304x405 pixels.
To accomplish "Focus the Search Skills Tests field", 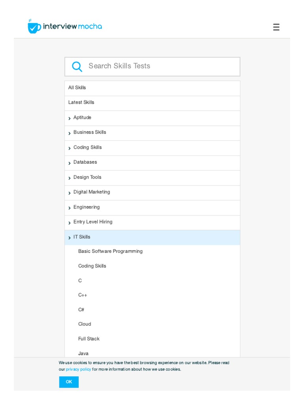I will point(152,66).
